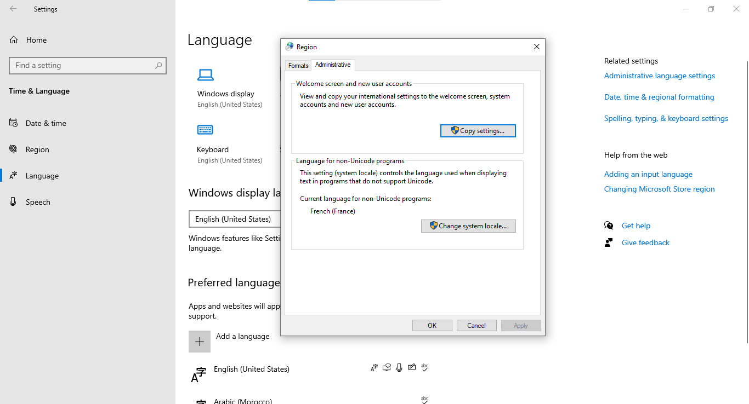Click the Apply button in Region dialog
This screenshot has width=749, height=404.
coord(521,326)
